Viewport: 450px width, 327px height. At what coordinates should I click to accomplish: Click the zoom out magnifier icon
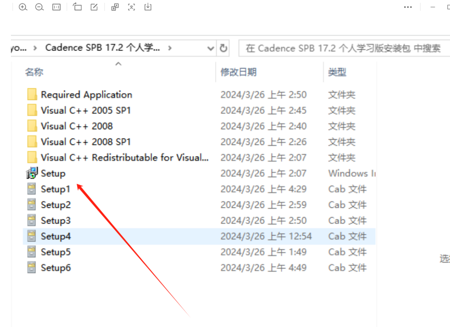point(39,7)
